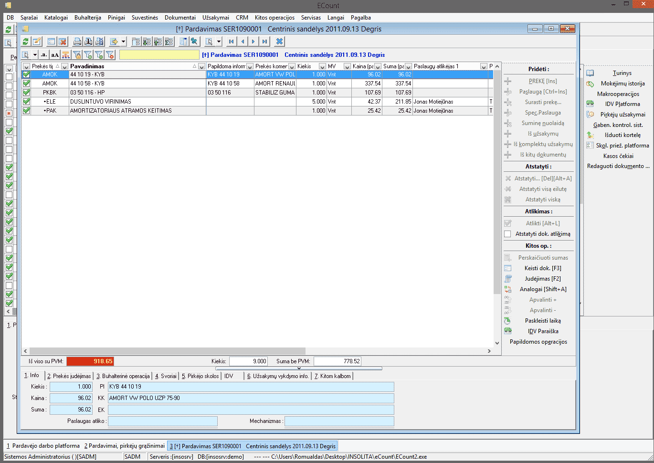Click the edit document pencil icon

[x=37, y=42]
